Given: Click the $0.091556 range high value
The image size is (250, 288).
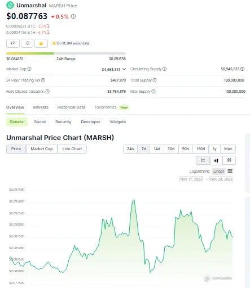Looking at the screenshot, I should click(x=117, y=59).
